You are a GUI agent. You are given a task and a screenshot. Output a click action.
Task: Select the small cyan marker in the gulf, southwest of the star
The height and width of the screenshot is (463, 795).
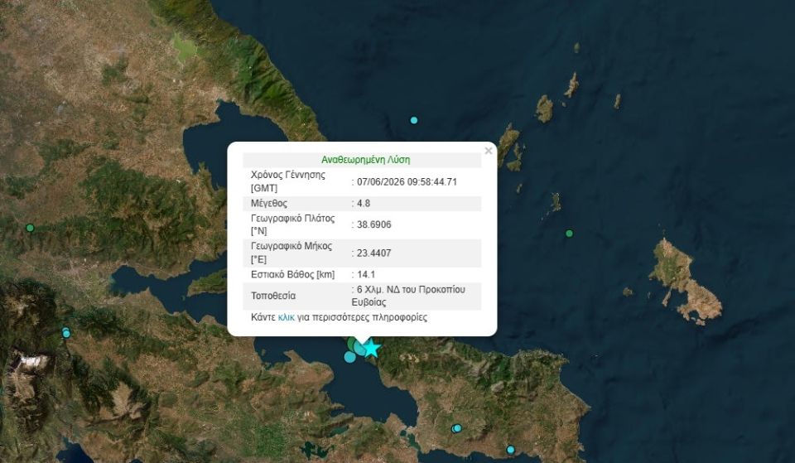point(349,357)
